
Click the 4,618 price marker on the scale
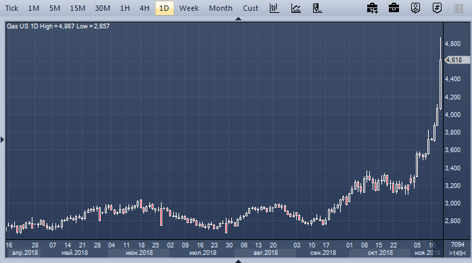coord(457,60)
